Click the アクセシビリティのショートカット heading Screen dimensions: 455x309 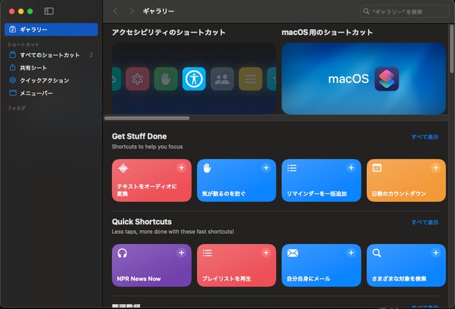[x=168, y=32]
